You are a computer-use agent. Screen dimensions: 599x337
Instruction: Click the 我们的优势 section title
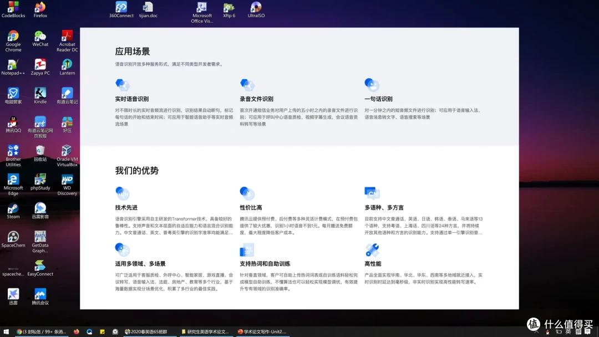coord(137,171)
